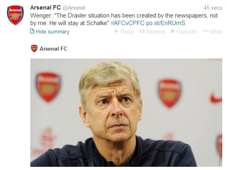Click the tweet text about Draxler

pos(124,20)
